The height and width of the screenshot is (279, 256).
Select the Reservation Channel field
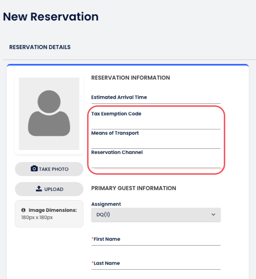point(156,158)
